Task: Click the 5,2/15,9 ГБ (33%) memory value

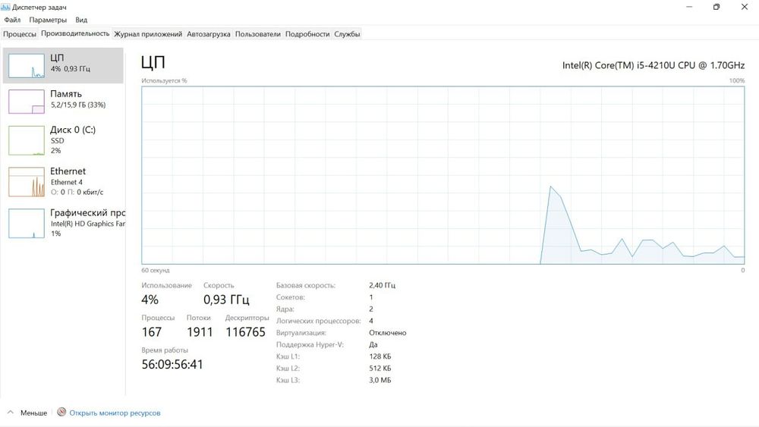Action: (78, 105)
